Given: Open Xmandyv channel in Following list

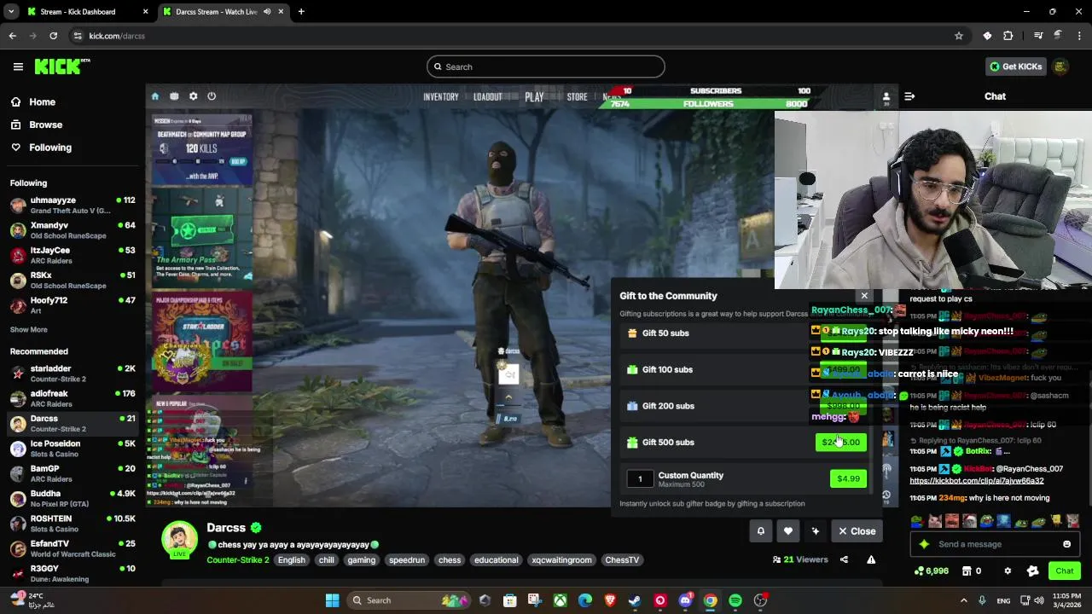Looking at the screenshot, I should click(x=73, y=230).
